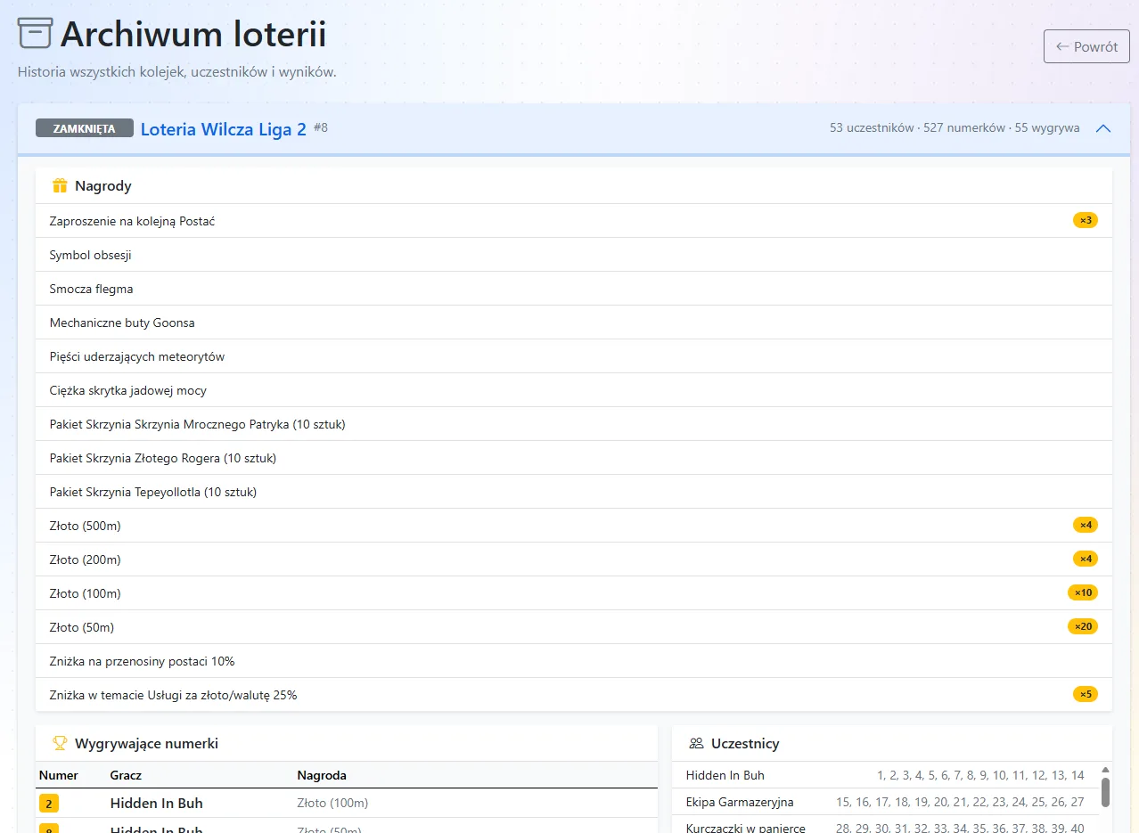Select the Symbol obsesji prize row
The height and width of the screenshot is (833, 1139).
574,255
